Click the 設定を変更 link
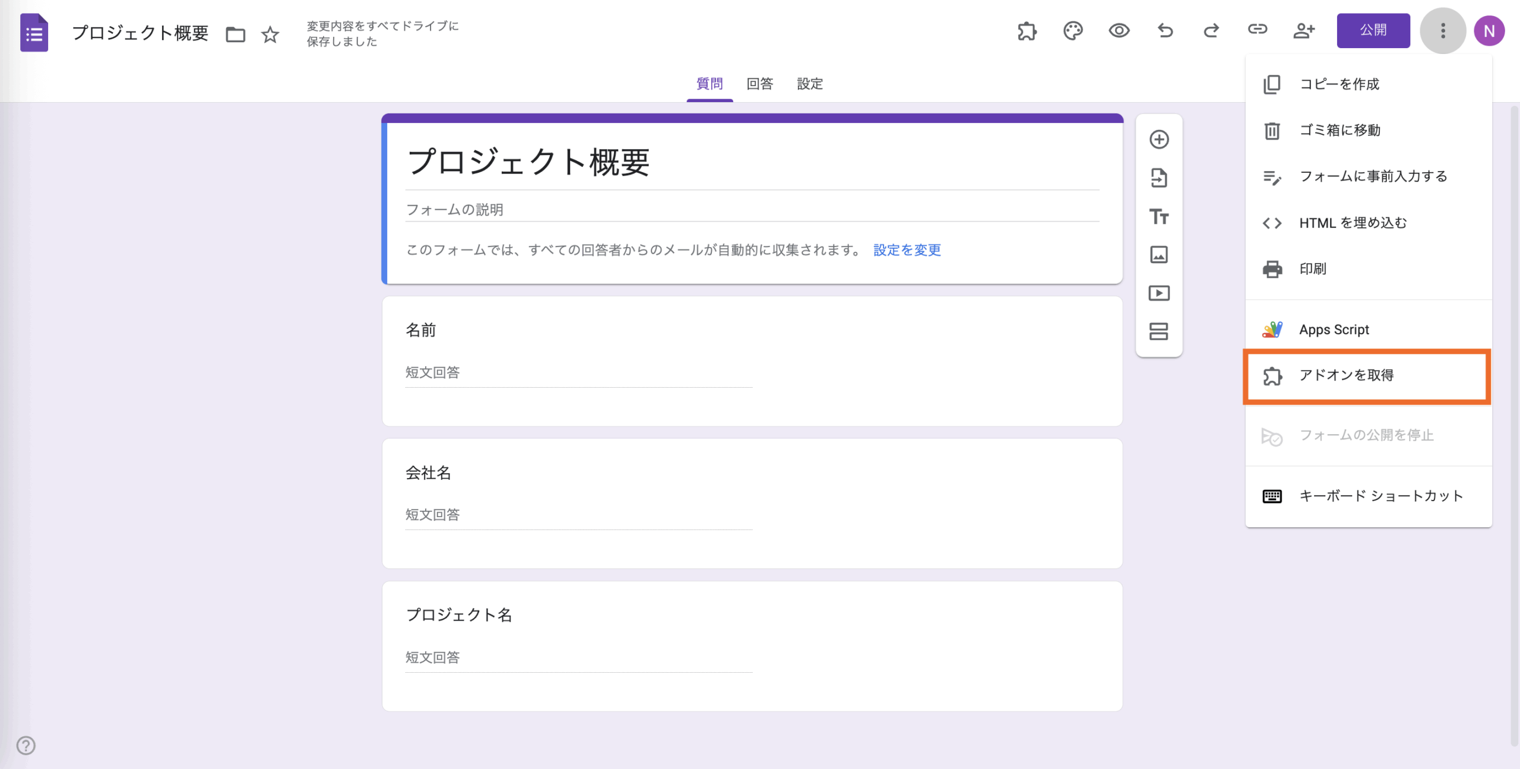The width and height of the screenshot is (1520, 769). click(x=907, y=250)
